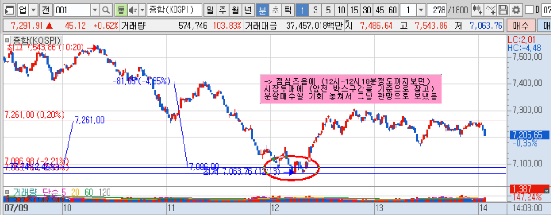Switch to the 일 daily chart
Viewport: 551px width, 215px height.
[210, 10]
